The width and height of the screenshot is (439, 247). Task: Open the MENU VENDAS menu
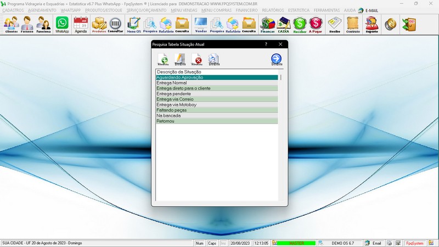click(184, 10)
